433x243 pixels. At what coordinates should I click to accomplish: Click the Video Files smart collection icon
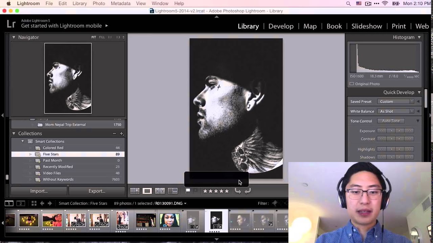click(38, 173)
